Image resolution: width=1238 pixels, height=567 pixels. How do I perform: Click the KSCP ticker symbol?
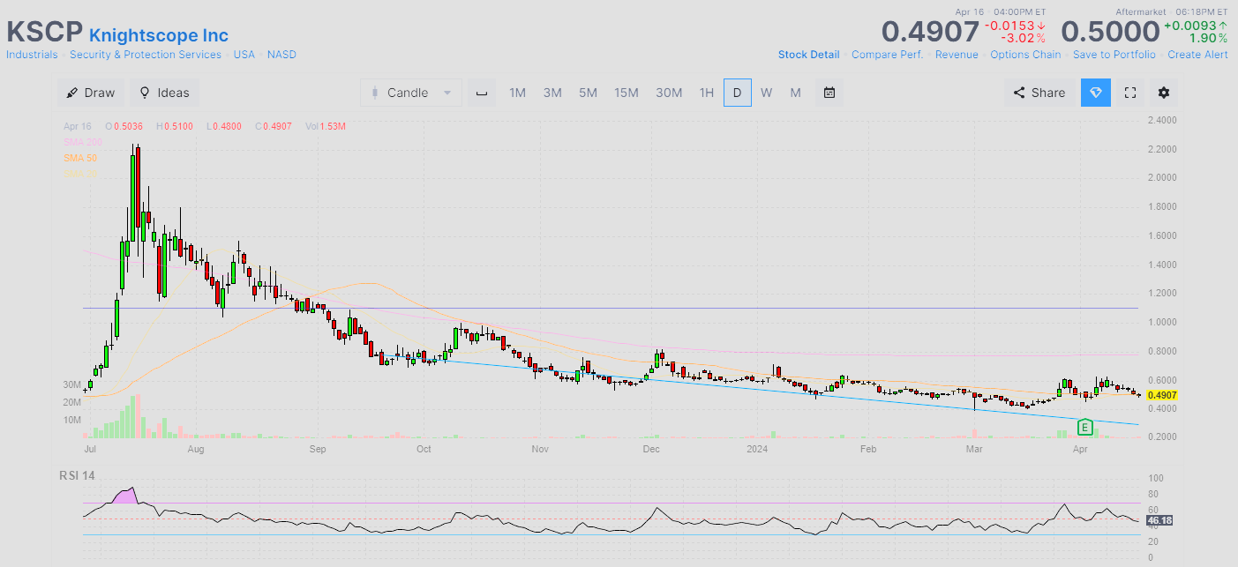point(44,32)
